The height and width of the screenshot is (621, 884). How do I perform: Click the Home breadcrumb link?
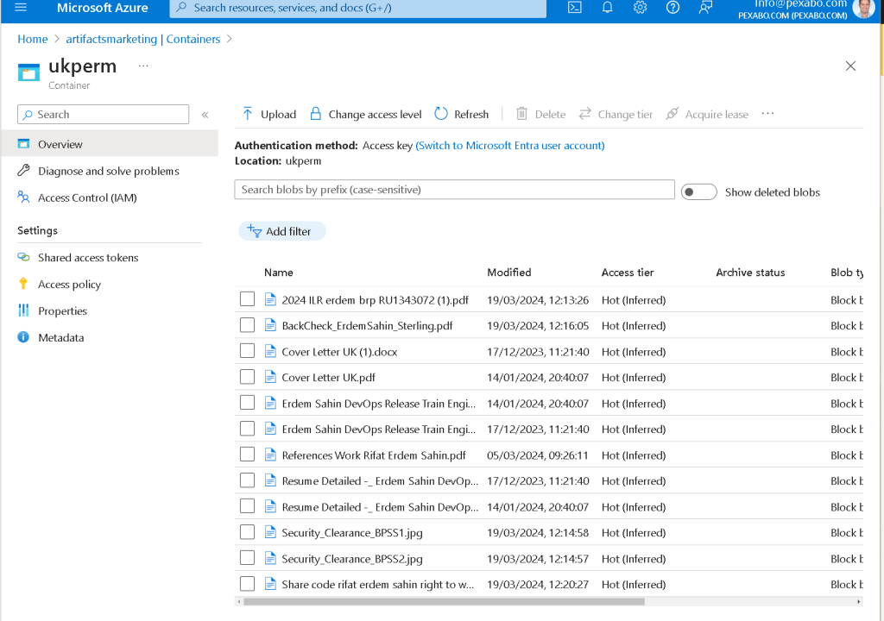point(33,39)
